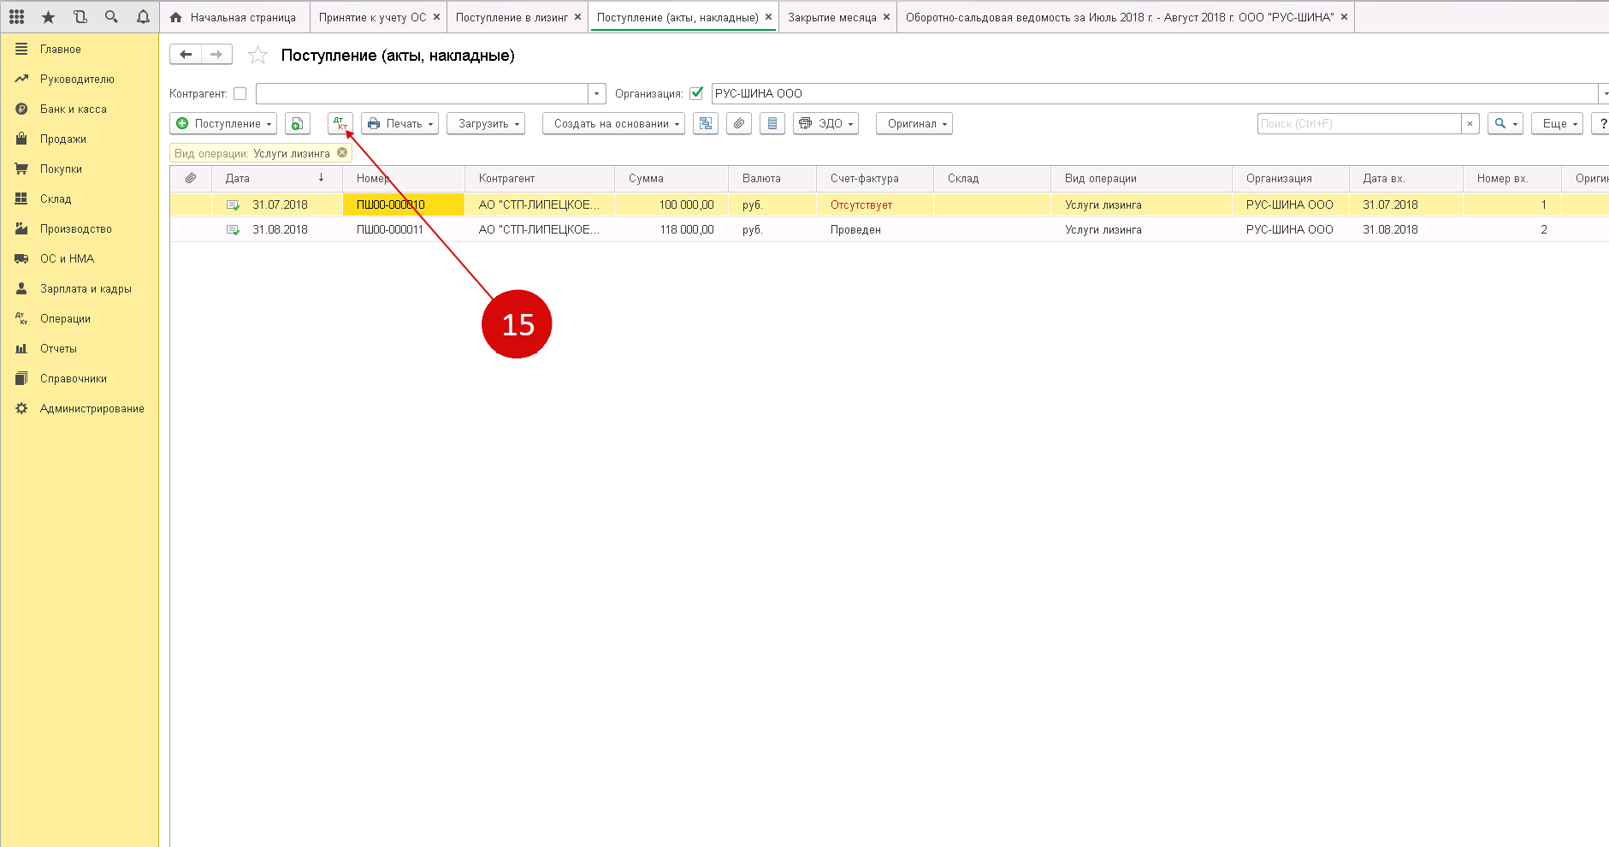Open ОС и НМА section in sidebar
The width and height of the screenshot is (1609, 847).
[67, 258]
